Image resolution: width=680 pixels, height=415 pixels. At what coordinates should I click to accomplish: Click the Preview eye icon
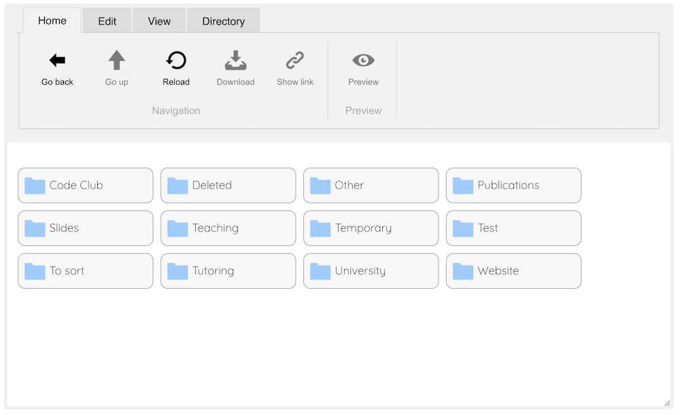[x=363, y=60]
